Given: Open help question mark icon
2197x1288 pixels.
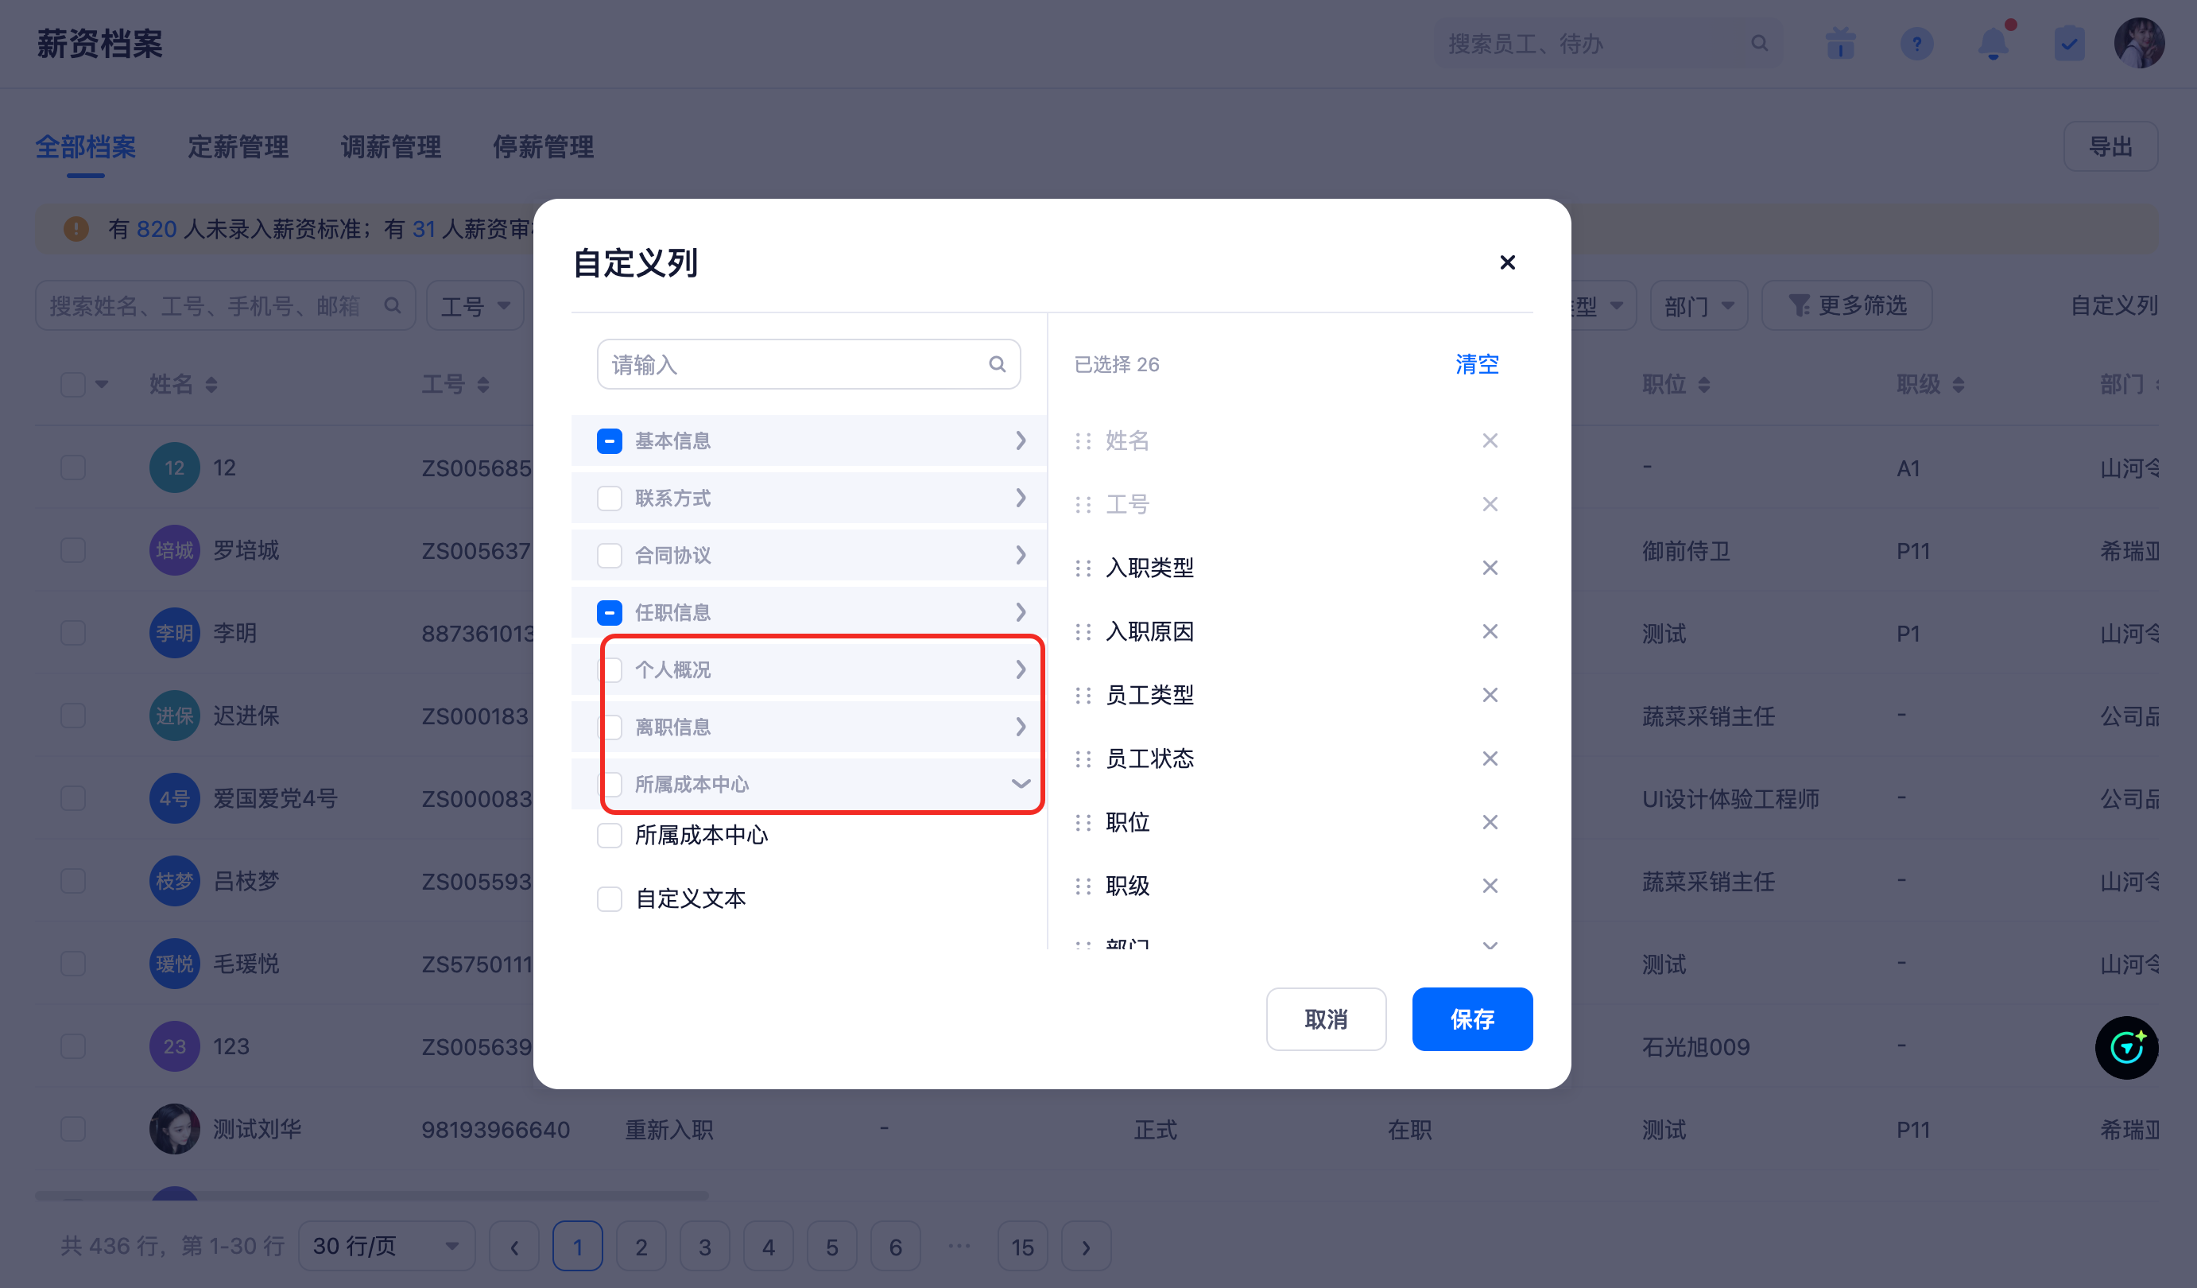Looking at the screenshot, I should 1916,44.
